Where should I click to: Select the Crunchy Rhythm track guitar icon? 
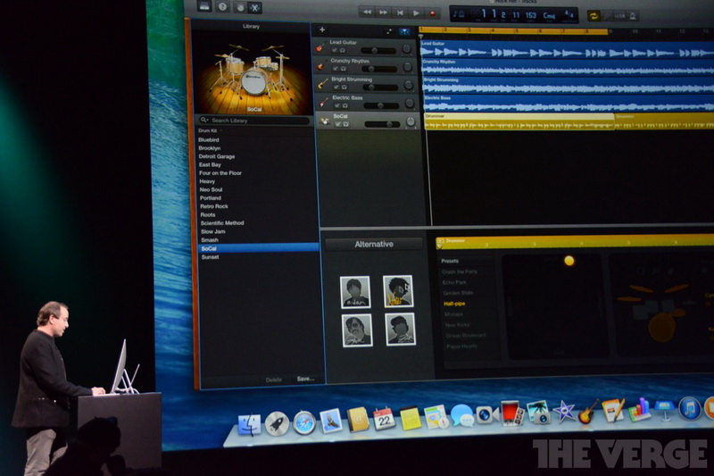(321, 65)
